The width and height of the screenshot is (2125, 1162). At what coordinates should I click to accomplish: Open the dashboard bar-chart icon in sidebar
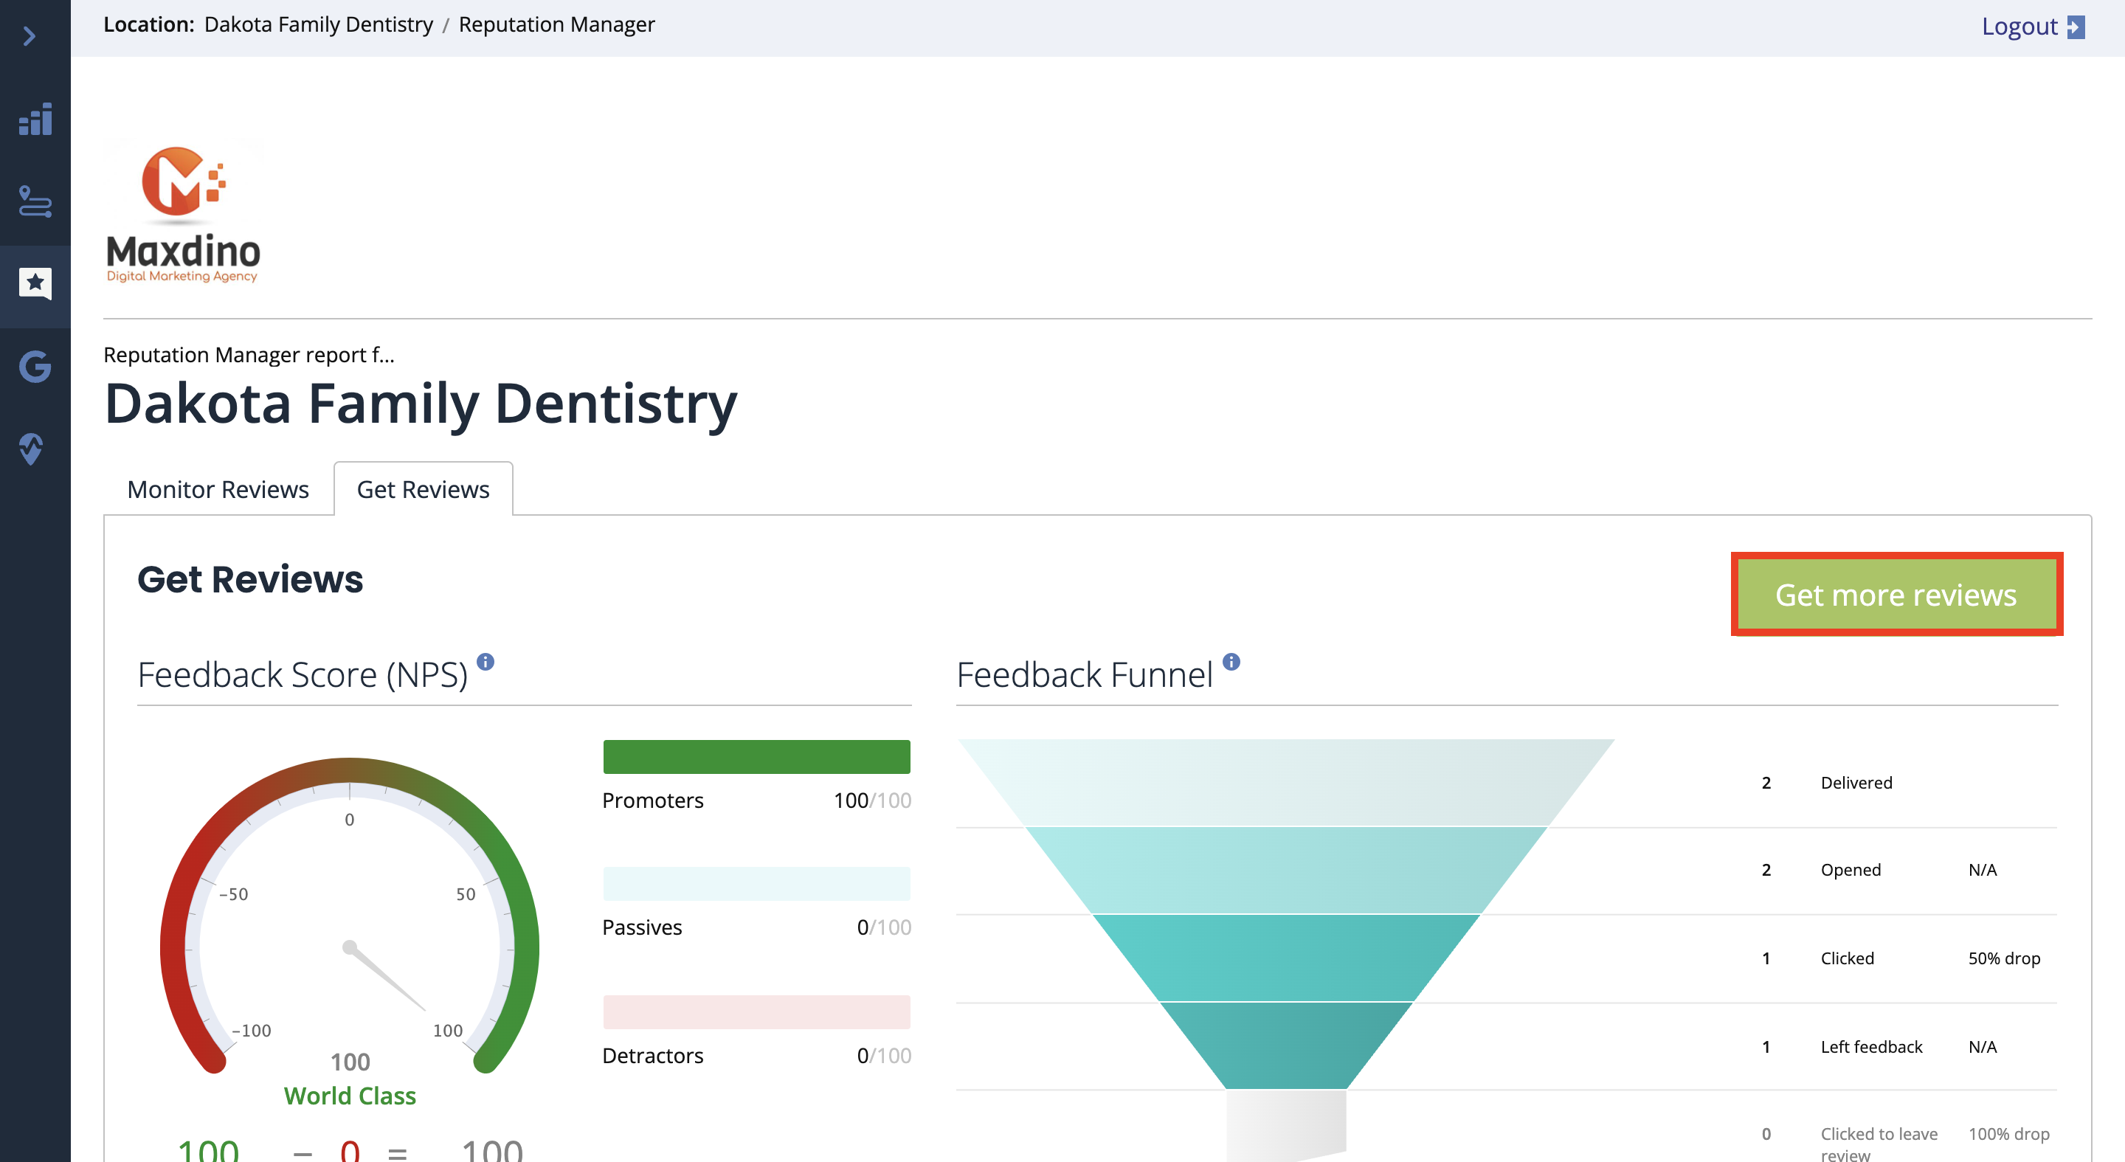pos(35,120)
